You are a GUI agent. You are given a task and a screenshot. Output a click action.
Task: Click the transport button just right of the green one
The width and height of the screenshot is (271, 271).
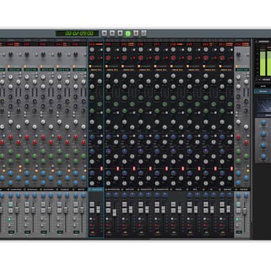(x=135, y=33)
